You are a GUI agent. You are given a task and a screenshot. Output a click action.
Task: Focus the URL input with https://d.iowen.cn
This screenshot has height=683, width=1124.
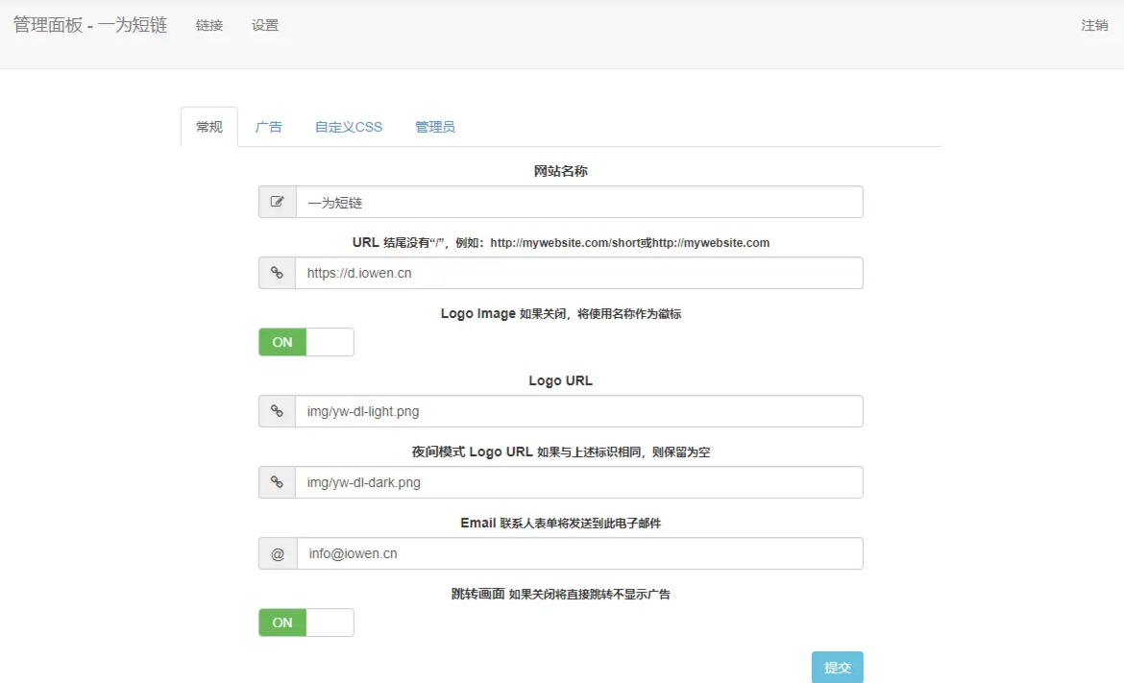click(x=579, y=273)
